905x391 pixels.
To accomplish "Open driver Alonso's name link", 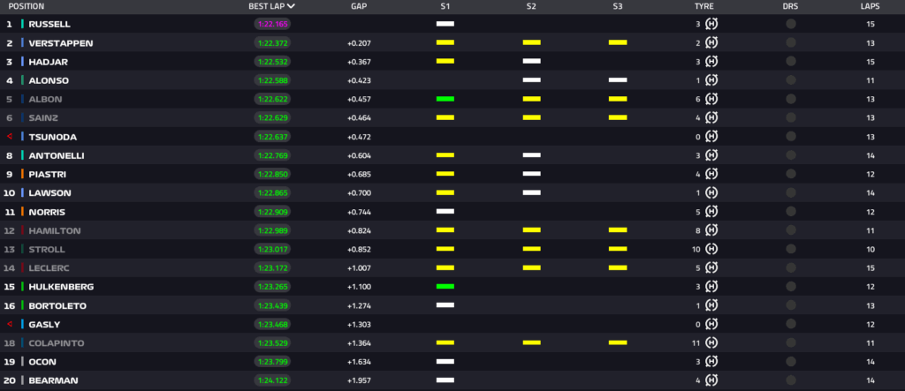I will click(x=49, y=80).
